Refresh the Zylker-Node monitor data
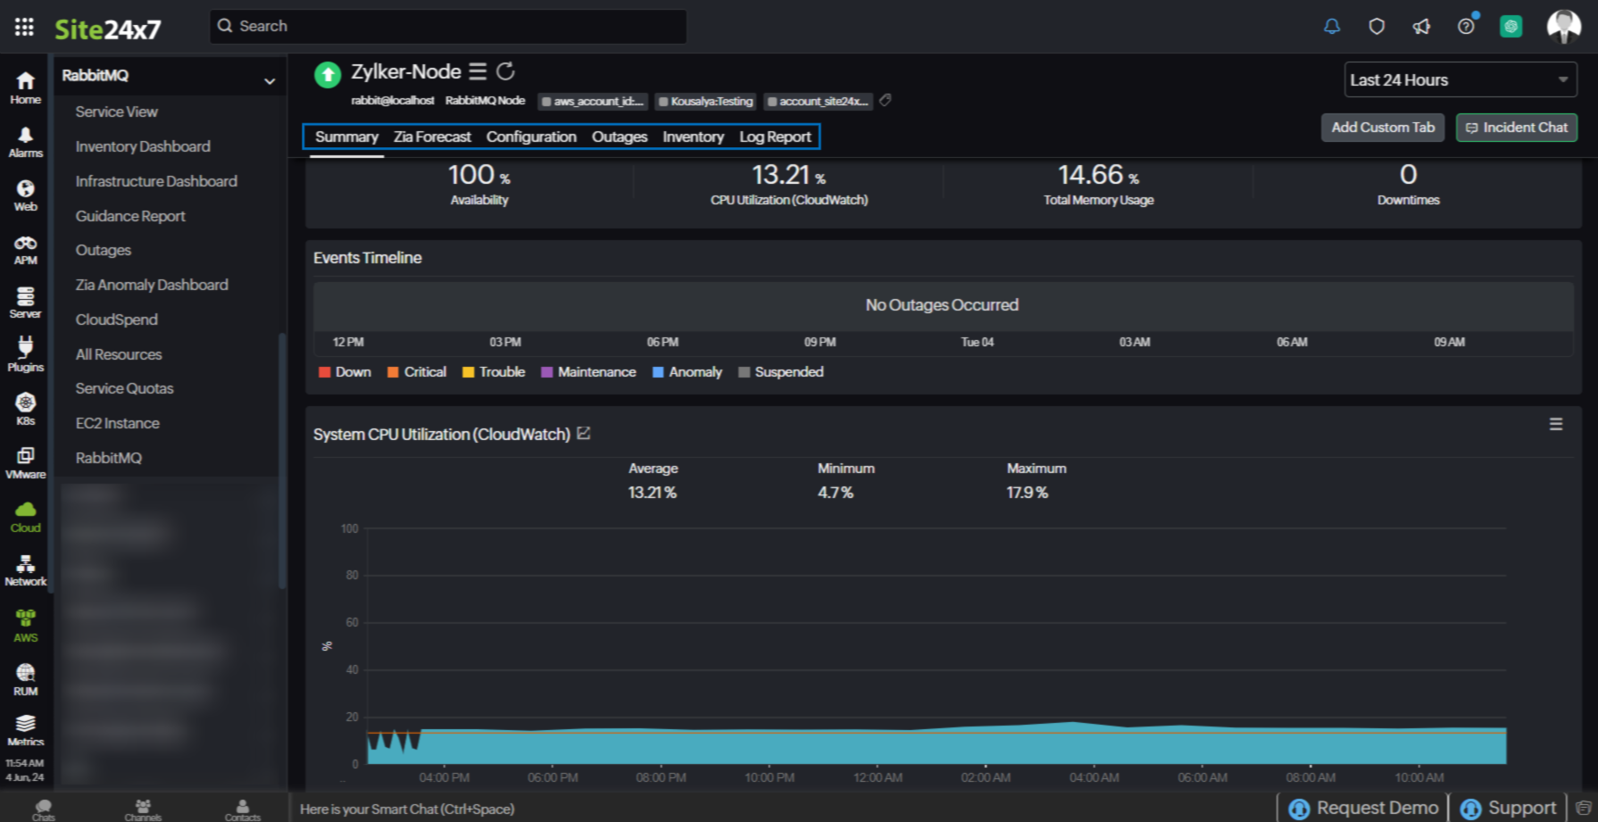The image size is (1598, 822). (x=506, y=71)
